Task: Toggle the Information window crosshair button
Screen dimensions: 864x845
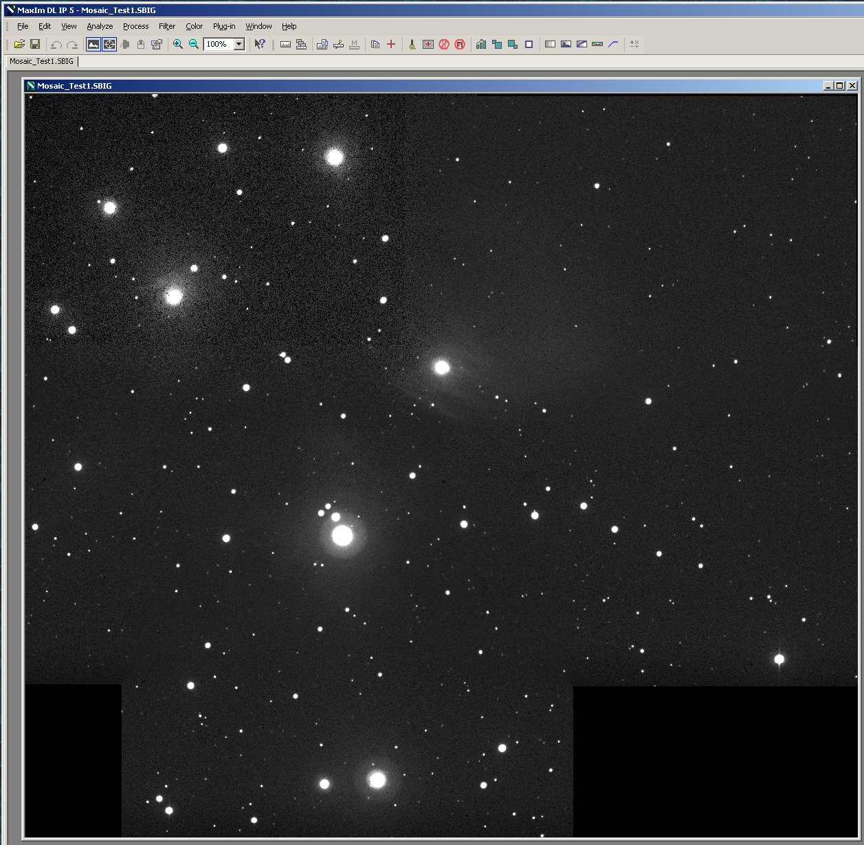Action: [109, 44]
